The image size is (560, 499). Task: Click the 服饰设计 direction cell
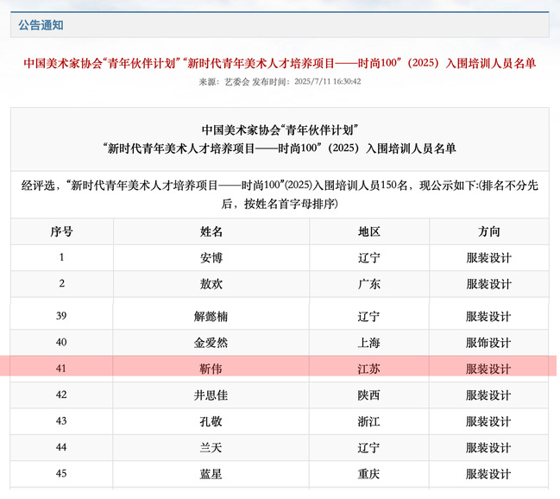coord(488,343)
